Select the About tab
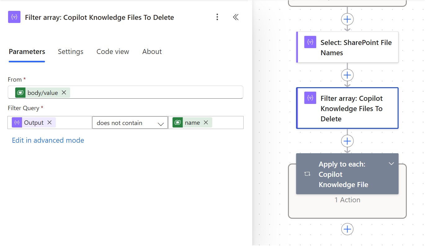 click(152, 51)
